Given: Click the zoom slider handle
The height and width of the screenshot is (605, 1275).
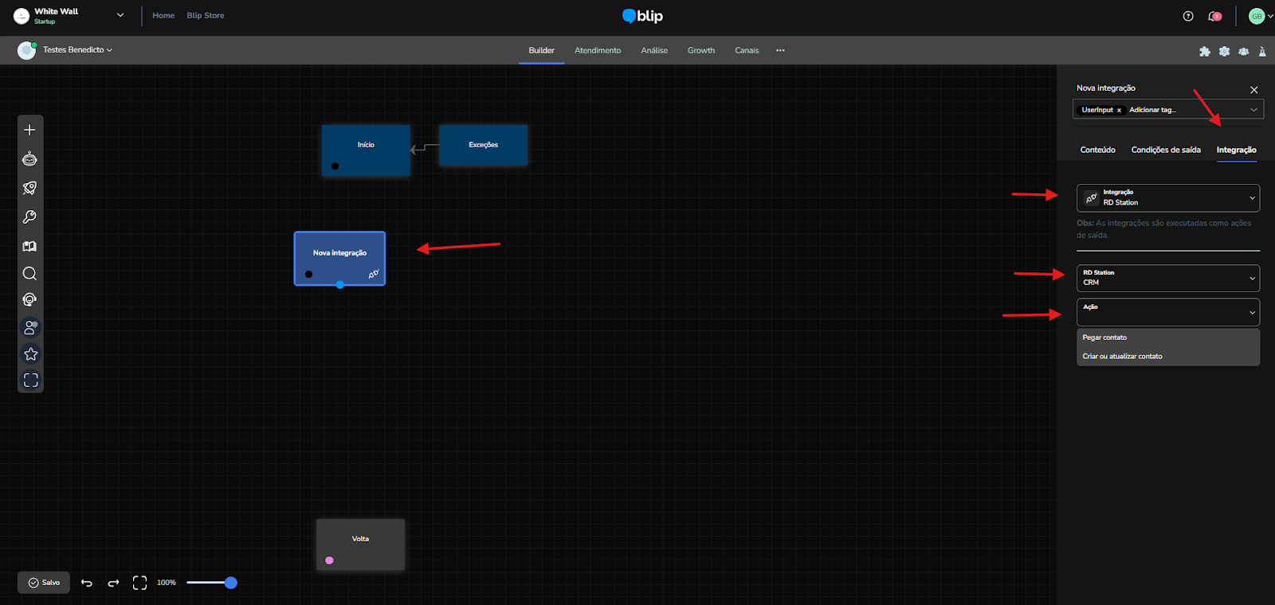Looking at the screenshot, I should (x=231, y=583).
